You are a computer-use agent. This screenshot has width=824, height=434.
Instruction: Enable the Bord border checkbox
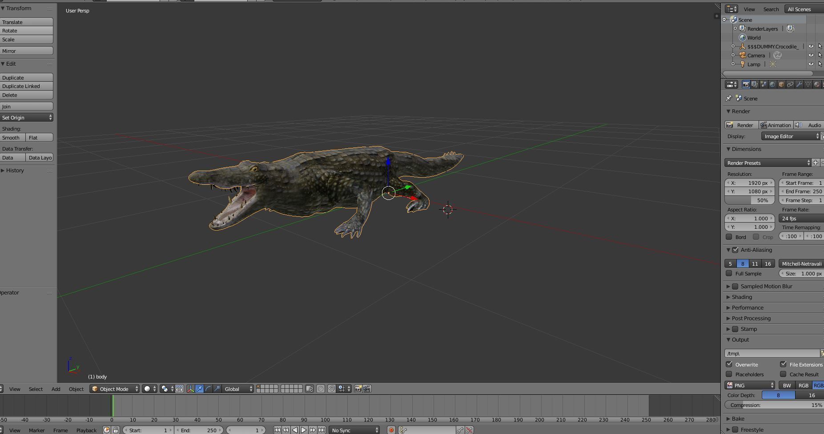(729, 237)
